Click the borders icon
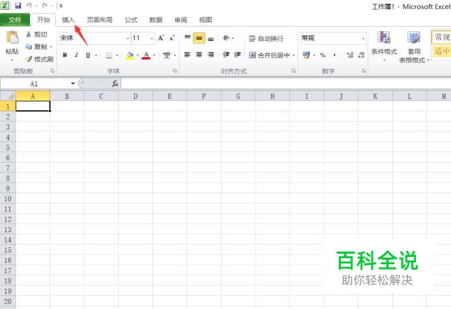451x309 pixels. point(109,55)
